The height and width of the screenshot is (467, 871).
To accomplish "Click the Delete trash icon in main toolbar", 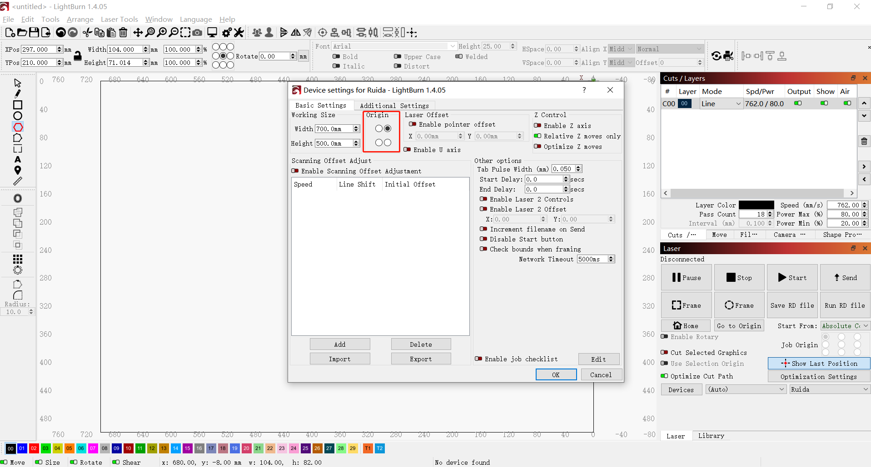I will 123,33.
